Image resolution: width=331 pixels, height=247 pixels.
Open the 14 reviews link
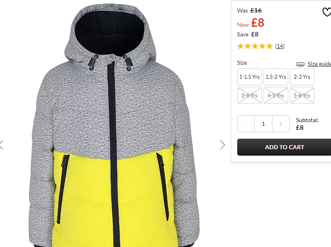click(x=280, y=46)
